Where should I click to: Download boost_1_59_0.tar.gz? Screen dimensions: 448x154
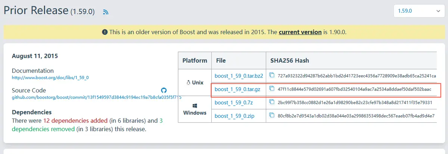click(237, 89)
